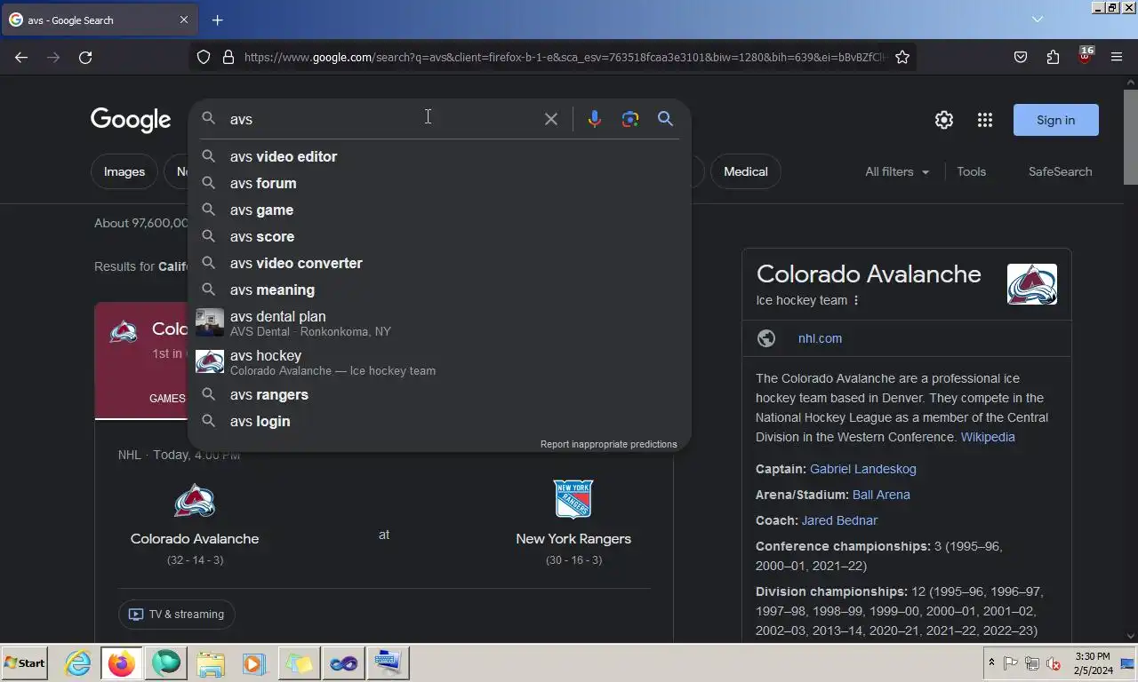Start voice search with microphone
This screenshot has height=682, width=1138.
594,119
